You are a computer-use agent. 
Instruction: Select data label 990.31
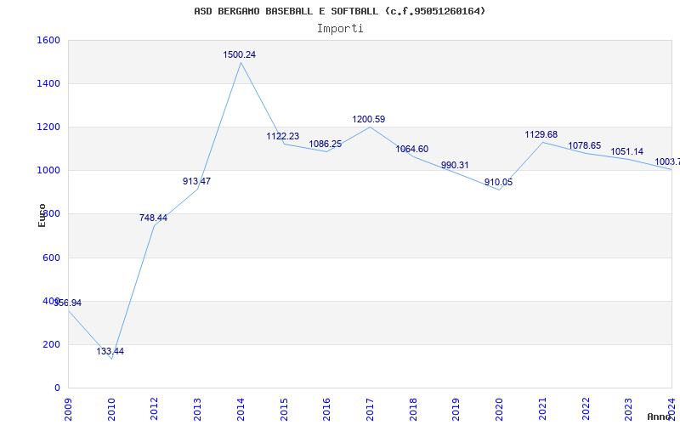pyautogui.click(x=455, y=165)
